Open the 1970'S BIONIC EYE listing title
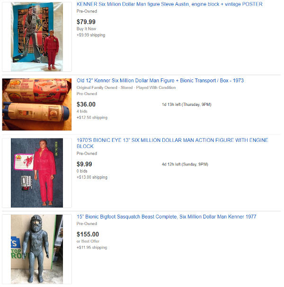This screenshot has height=287, width=284. 172,143
